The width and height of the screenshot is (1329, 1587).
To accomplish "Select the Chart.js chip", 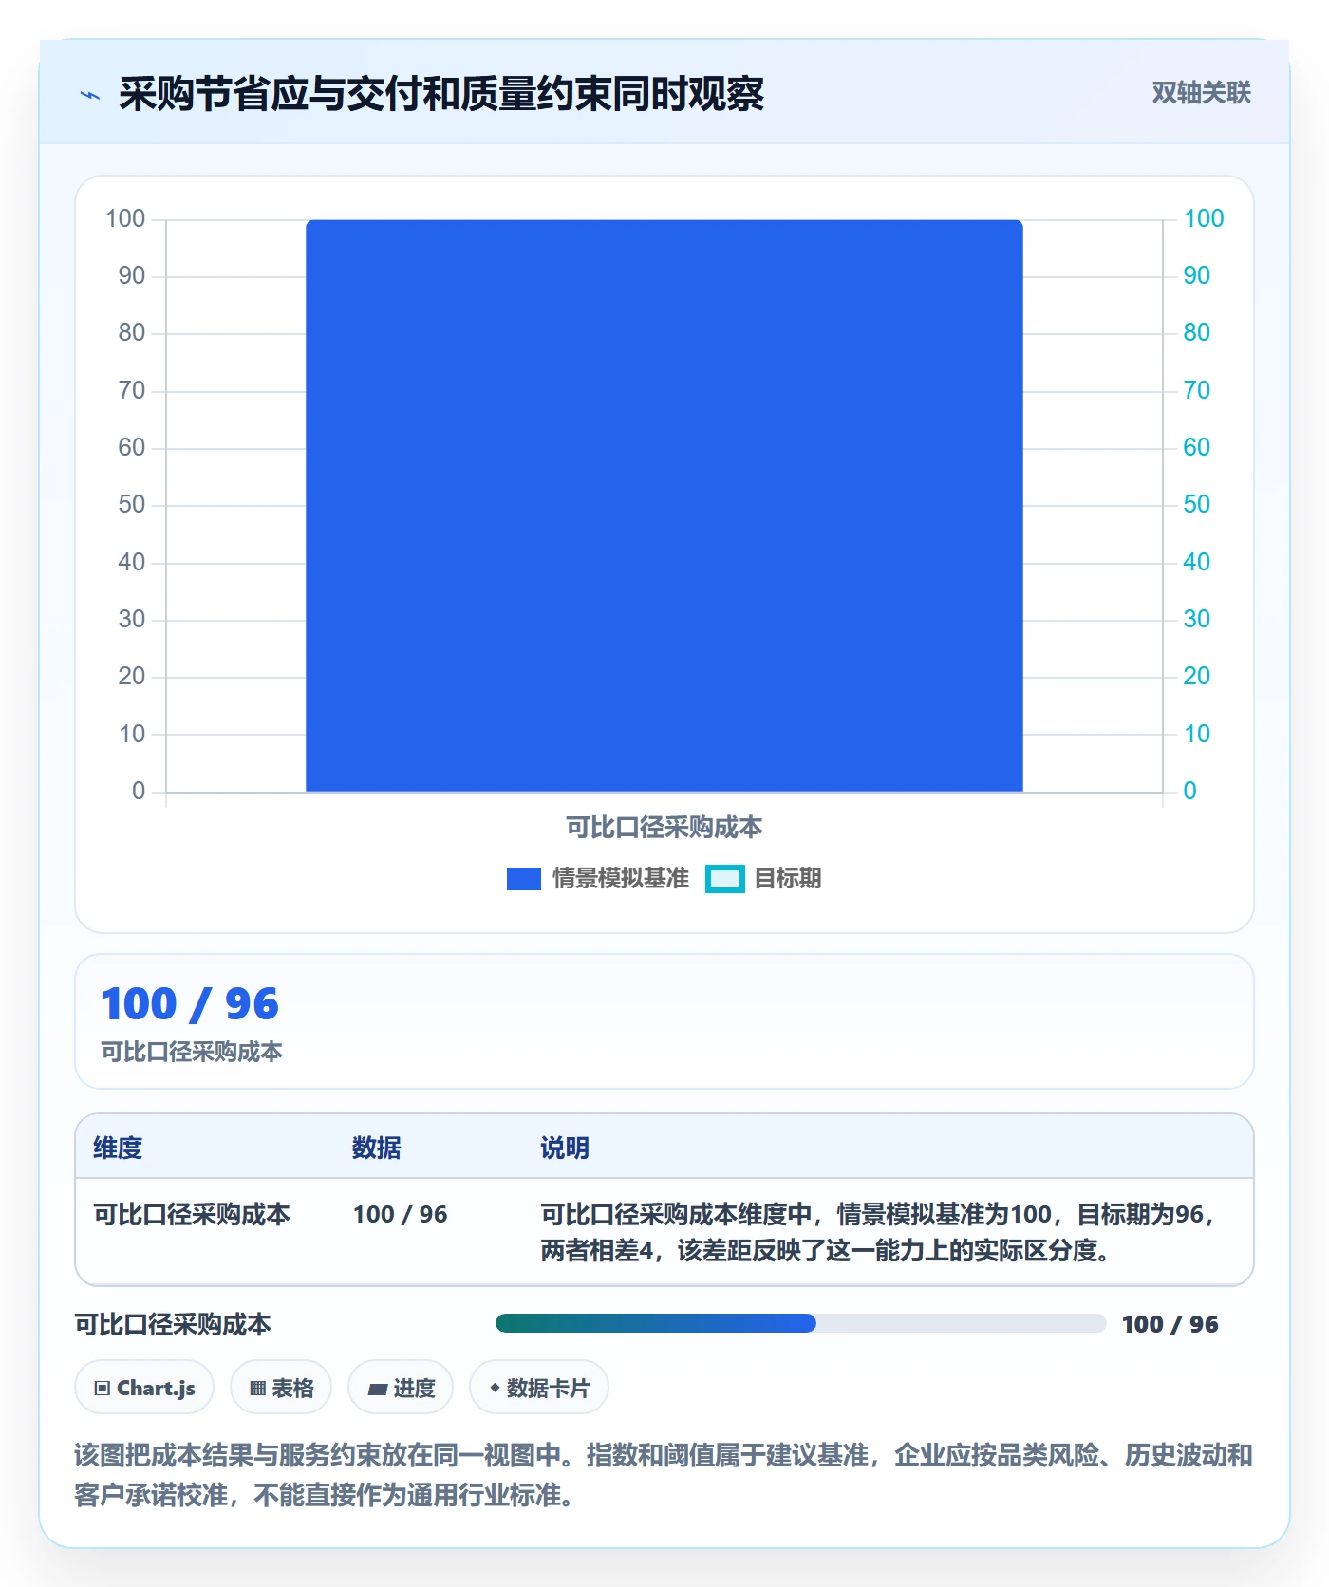I will tap(144, 1388).
